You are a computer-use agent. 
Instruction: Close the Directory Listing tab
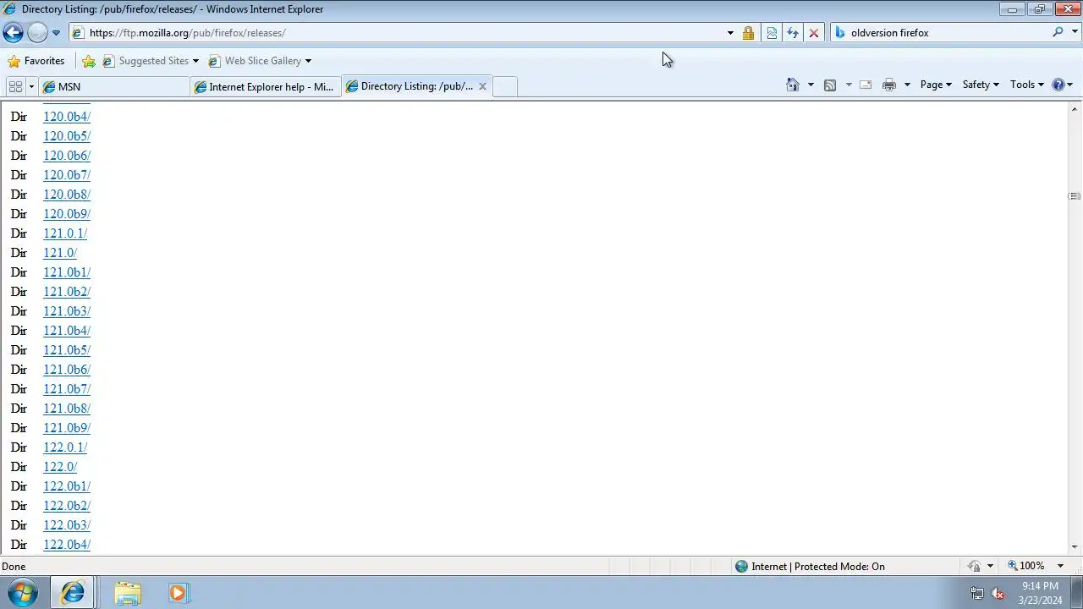point(482,86)
